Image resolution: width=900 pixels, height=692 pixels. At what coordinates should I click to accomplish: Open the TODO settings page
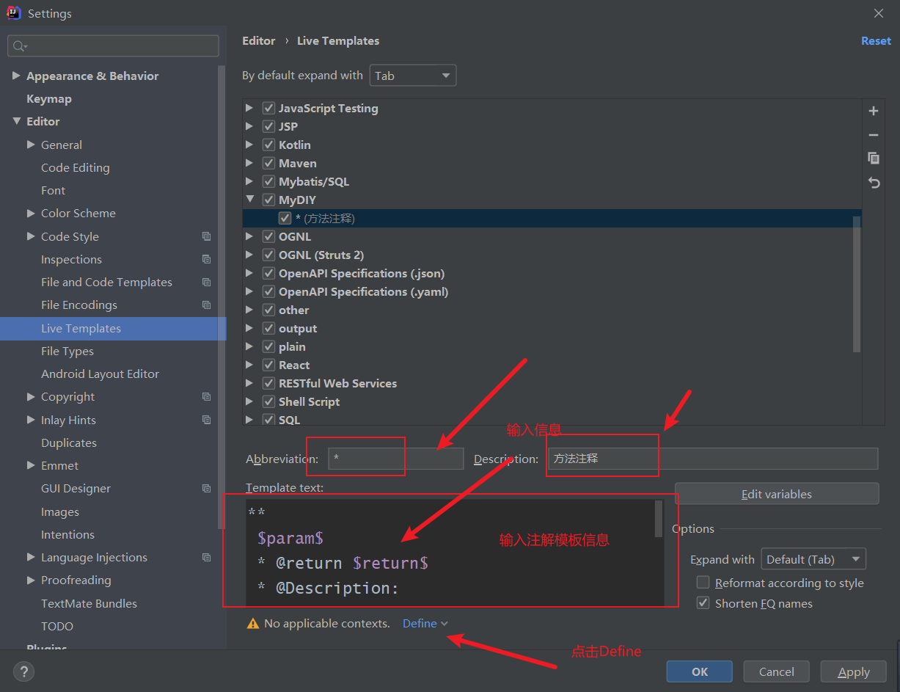tap(57, 626)
